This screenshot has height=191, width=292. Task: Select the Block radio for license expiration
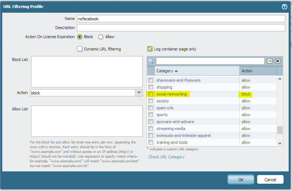click(80, 37)
